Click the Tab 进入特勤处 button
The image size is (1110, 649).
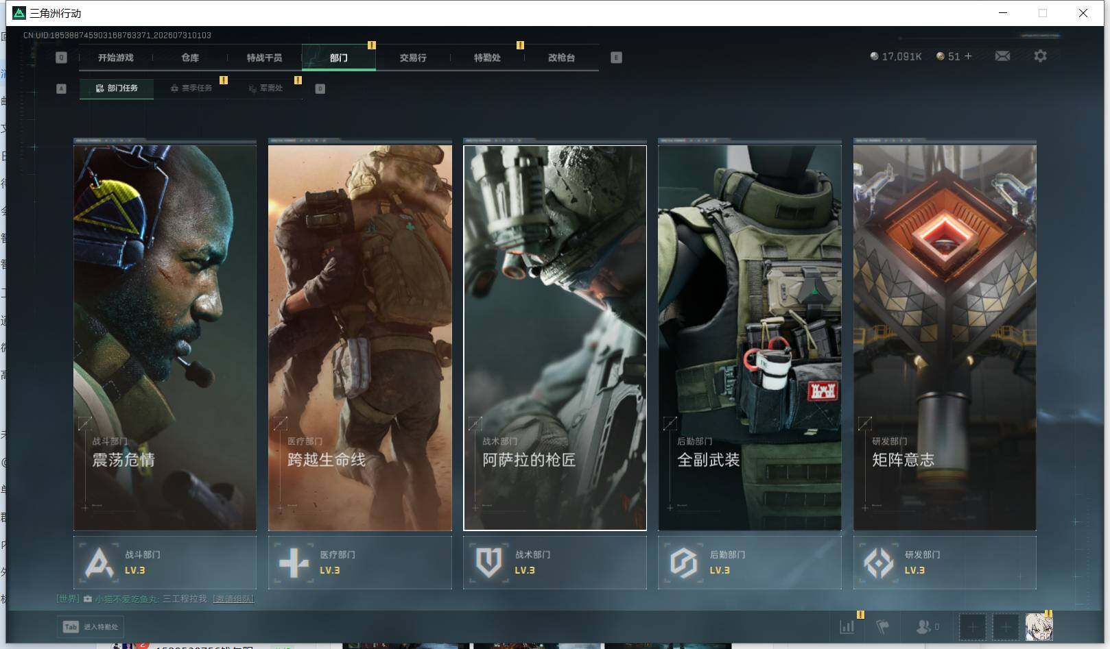tap(91, 626)
